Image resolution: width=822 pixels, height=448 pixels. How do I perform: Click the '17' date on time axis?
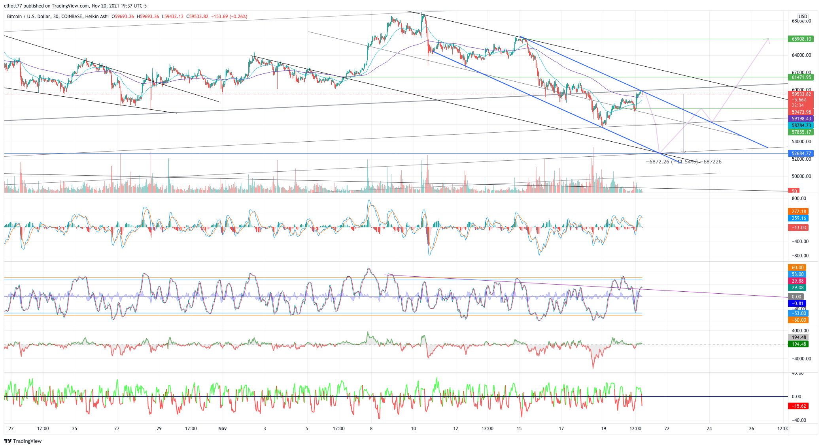(x=561, y=429)
